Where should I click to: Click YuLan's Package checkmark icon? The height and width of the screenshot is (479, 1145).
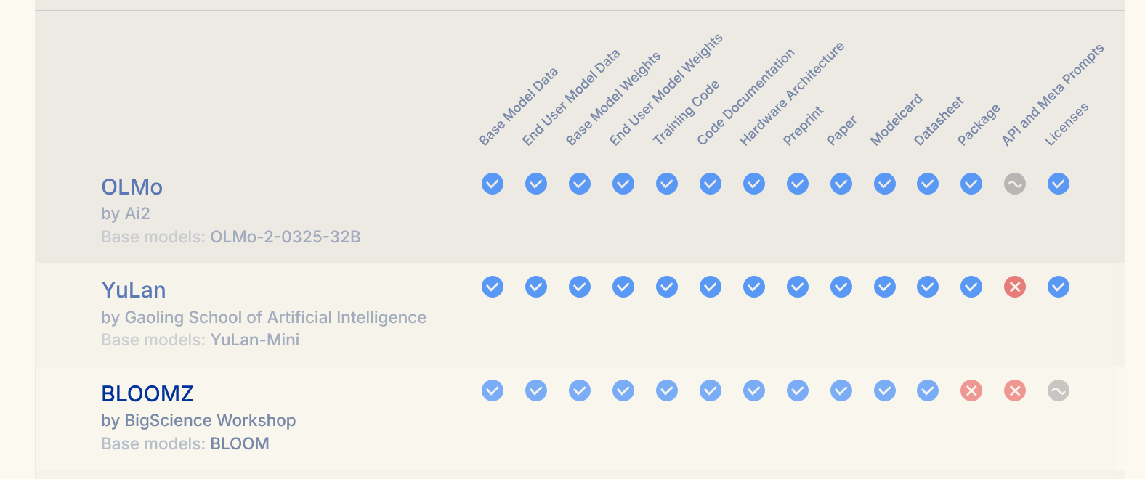[971, 287]
